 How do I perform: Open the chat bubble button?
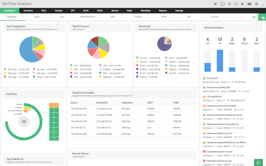coord(258,162)
